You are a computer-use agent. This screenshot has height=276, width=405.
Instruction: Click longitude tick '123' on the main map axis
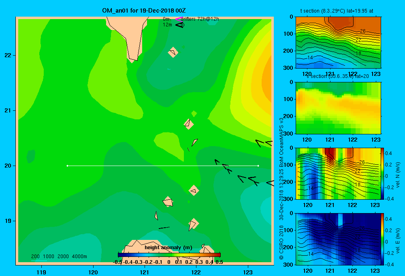coord(248,272)
